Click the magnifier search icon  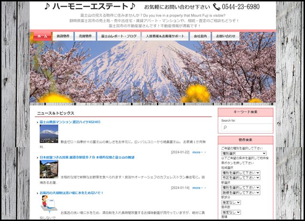(x=225, y=127)
